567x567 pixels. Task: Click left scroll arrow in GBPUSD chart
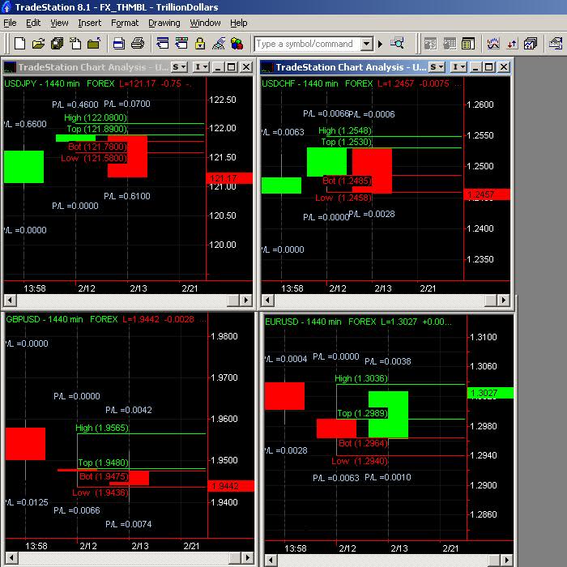(11, 557)
